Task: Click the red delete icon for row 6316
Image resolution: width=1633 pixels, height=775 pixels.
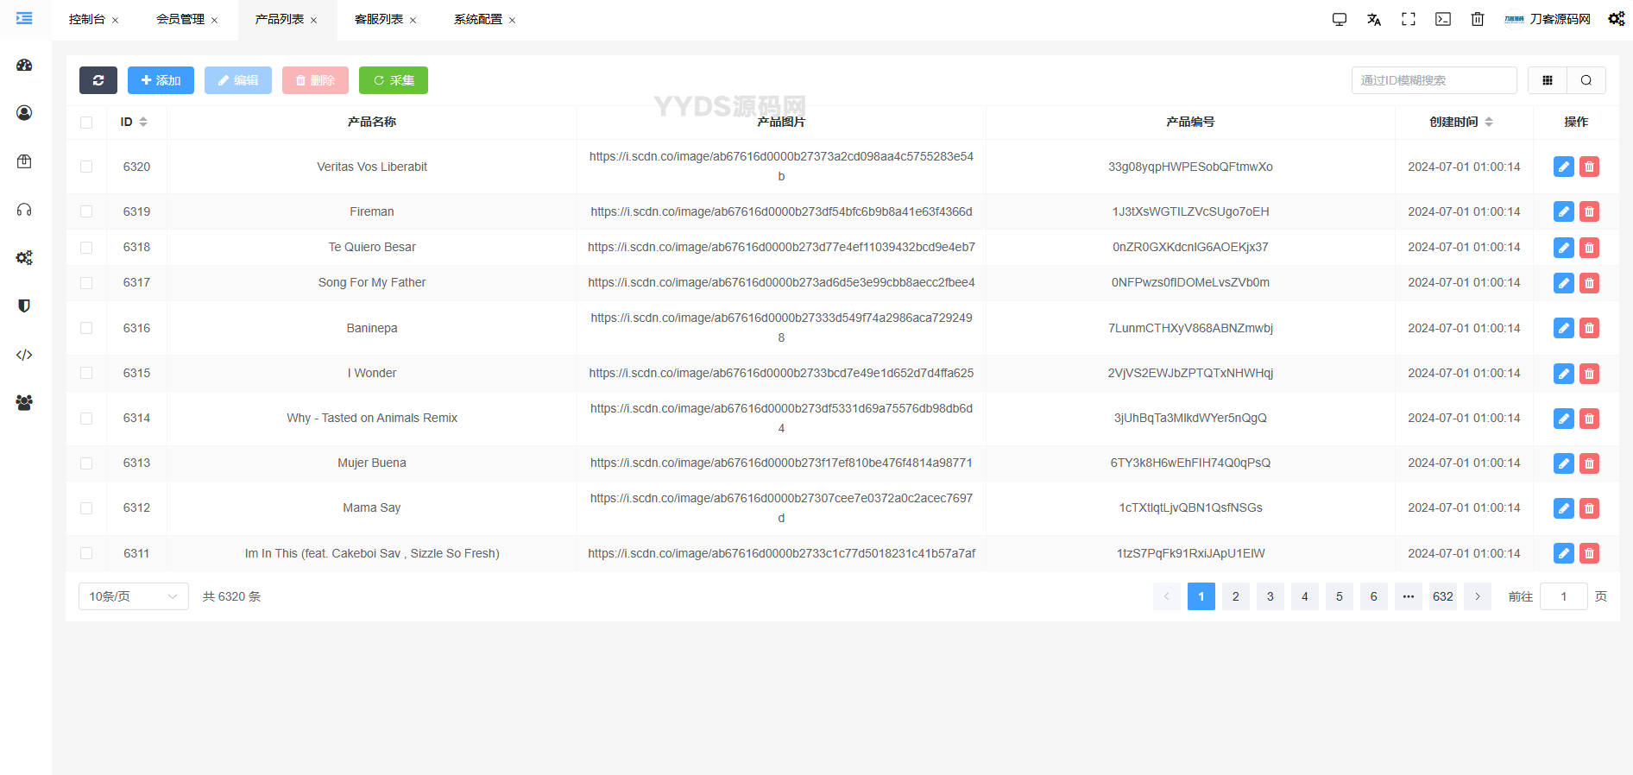Action: click(x=1589, y=328)
